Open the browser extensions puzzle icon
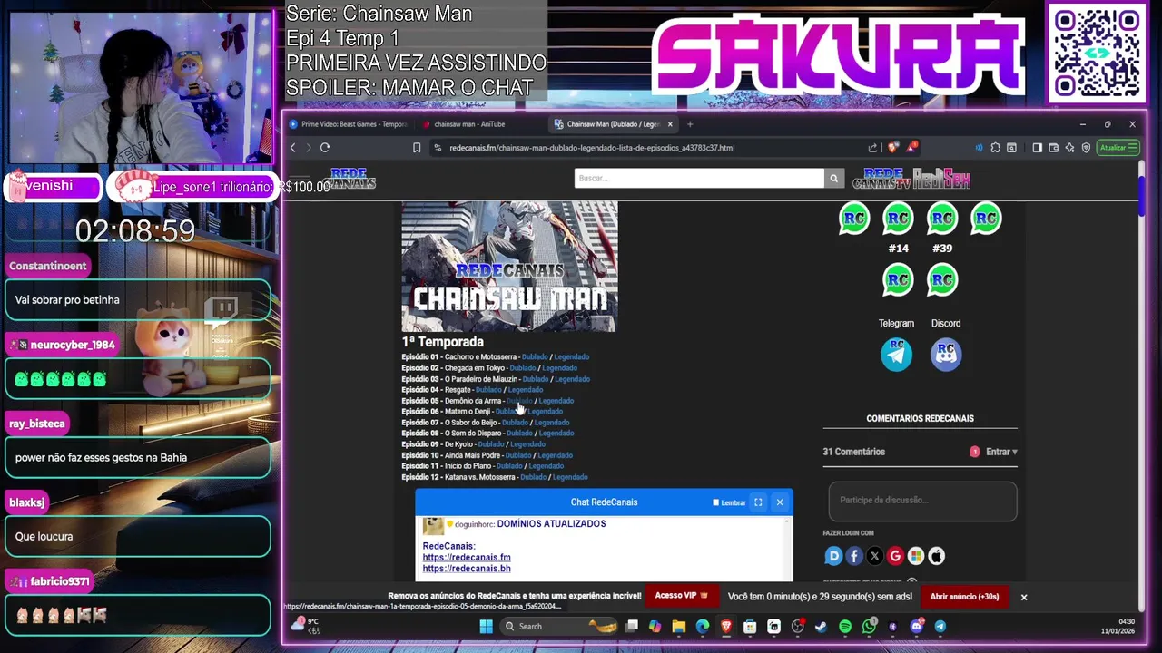Viewport: 1162px width, 653px height. click(995, 148)
